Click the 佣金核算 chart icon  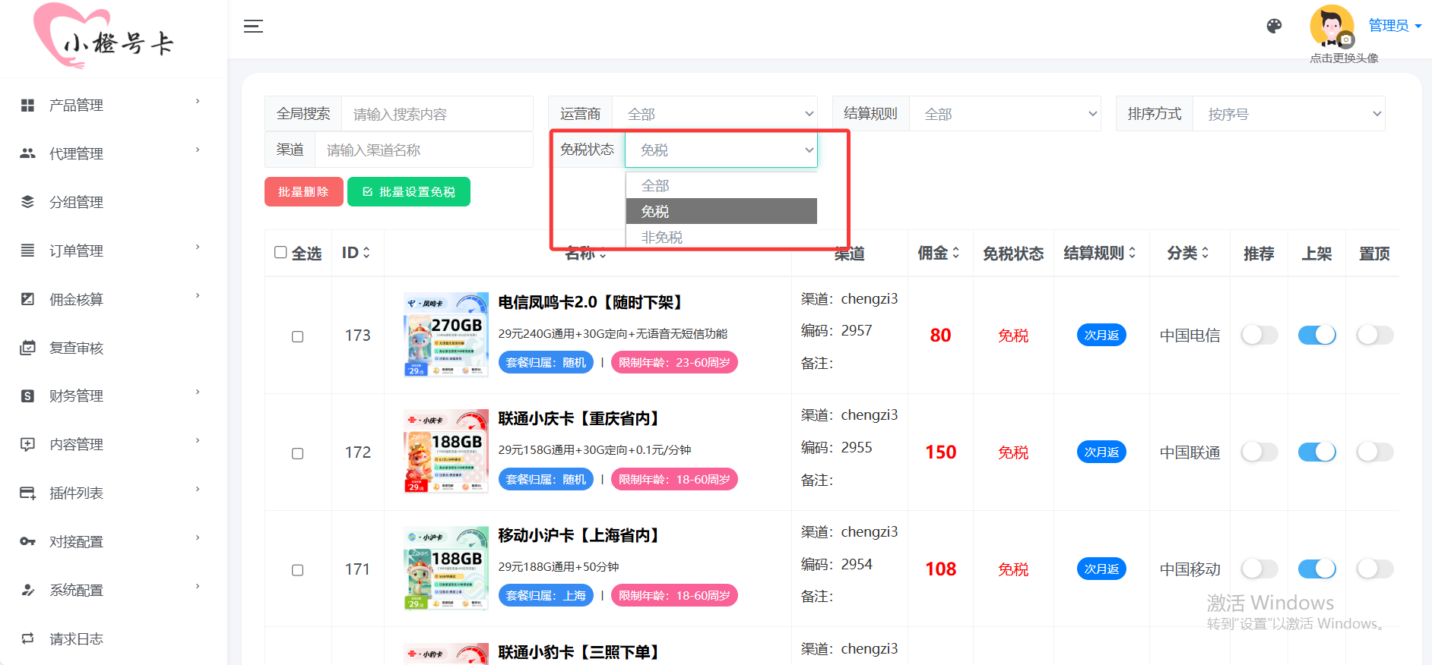coord(27,299)
